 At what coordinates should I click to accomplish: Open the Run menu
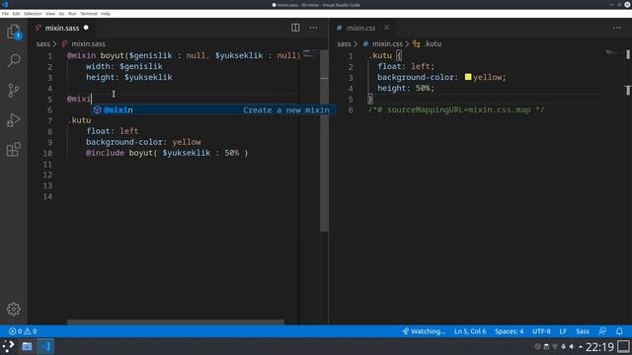(x=72, y=14)
